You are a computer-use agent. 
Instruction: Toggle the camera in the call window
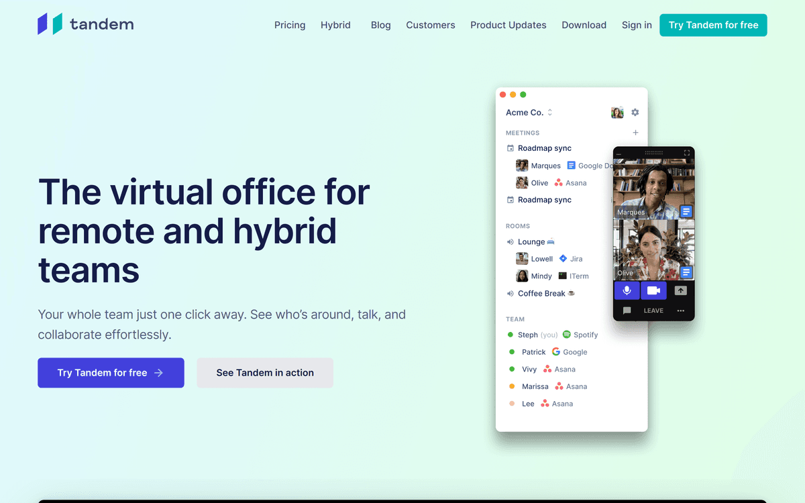[x=653, y=290]
